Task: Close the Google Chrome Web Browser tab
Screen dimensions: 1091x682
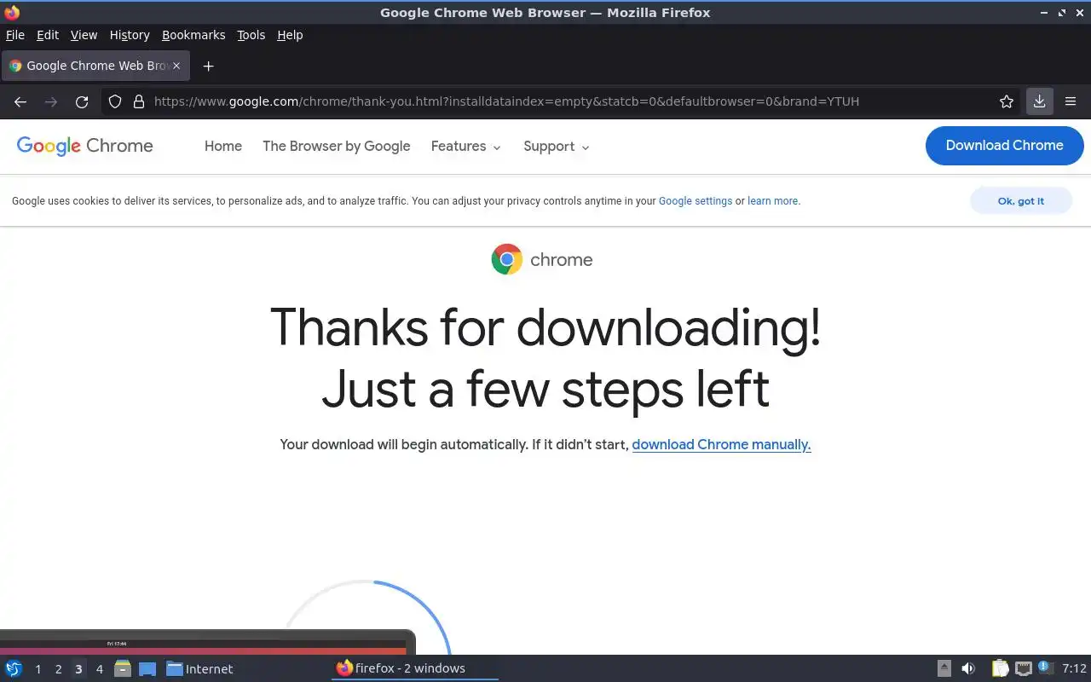Action: click(176, 66)
